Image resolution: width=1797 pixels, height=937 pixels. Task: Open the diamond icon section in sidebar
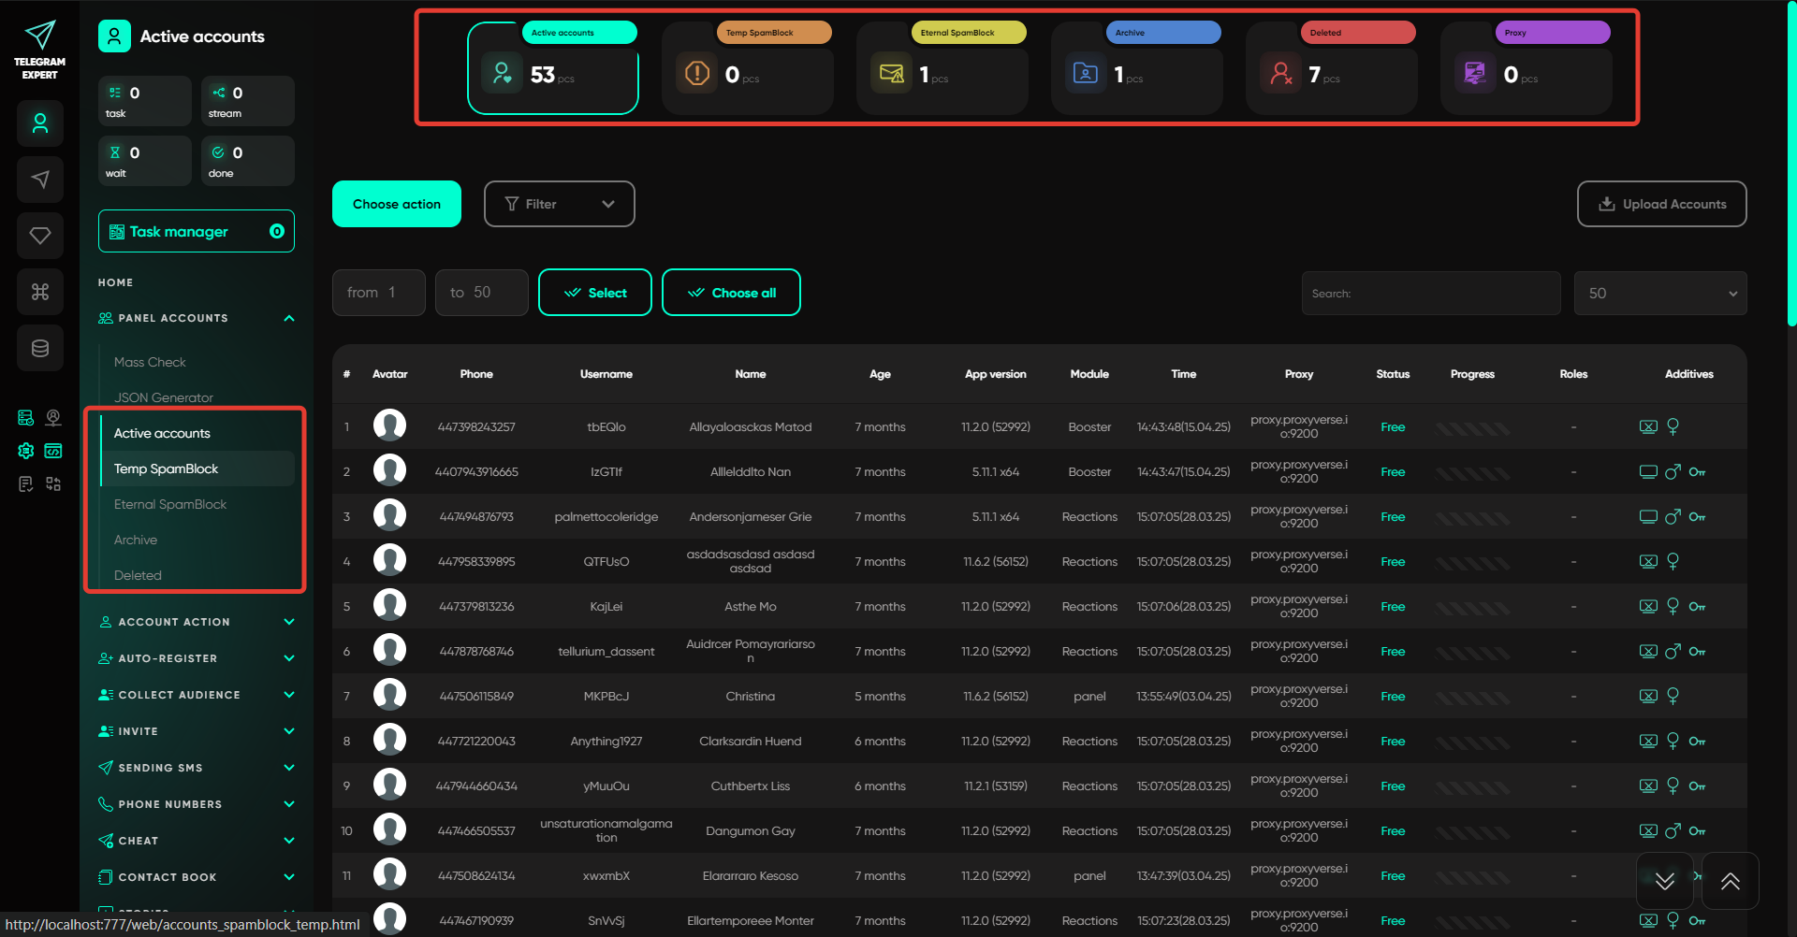(40, 236)
